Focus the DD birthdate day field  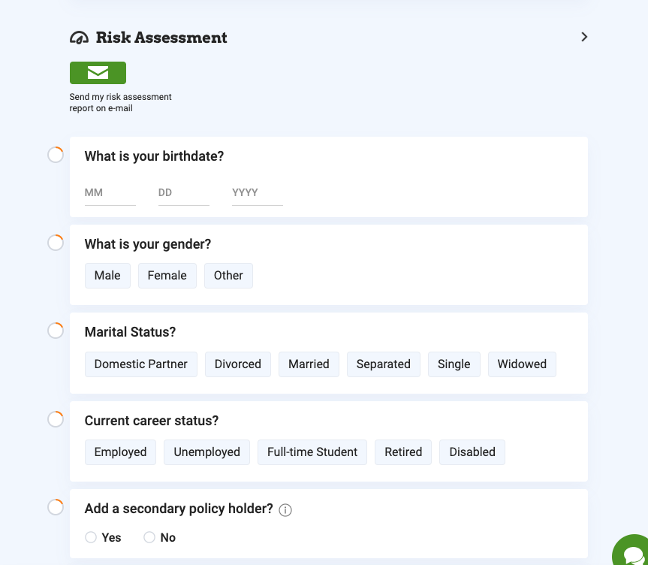pos(183,193)
